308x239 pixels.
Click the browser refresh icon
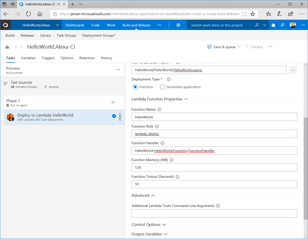[28, 14]
